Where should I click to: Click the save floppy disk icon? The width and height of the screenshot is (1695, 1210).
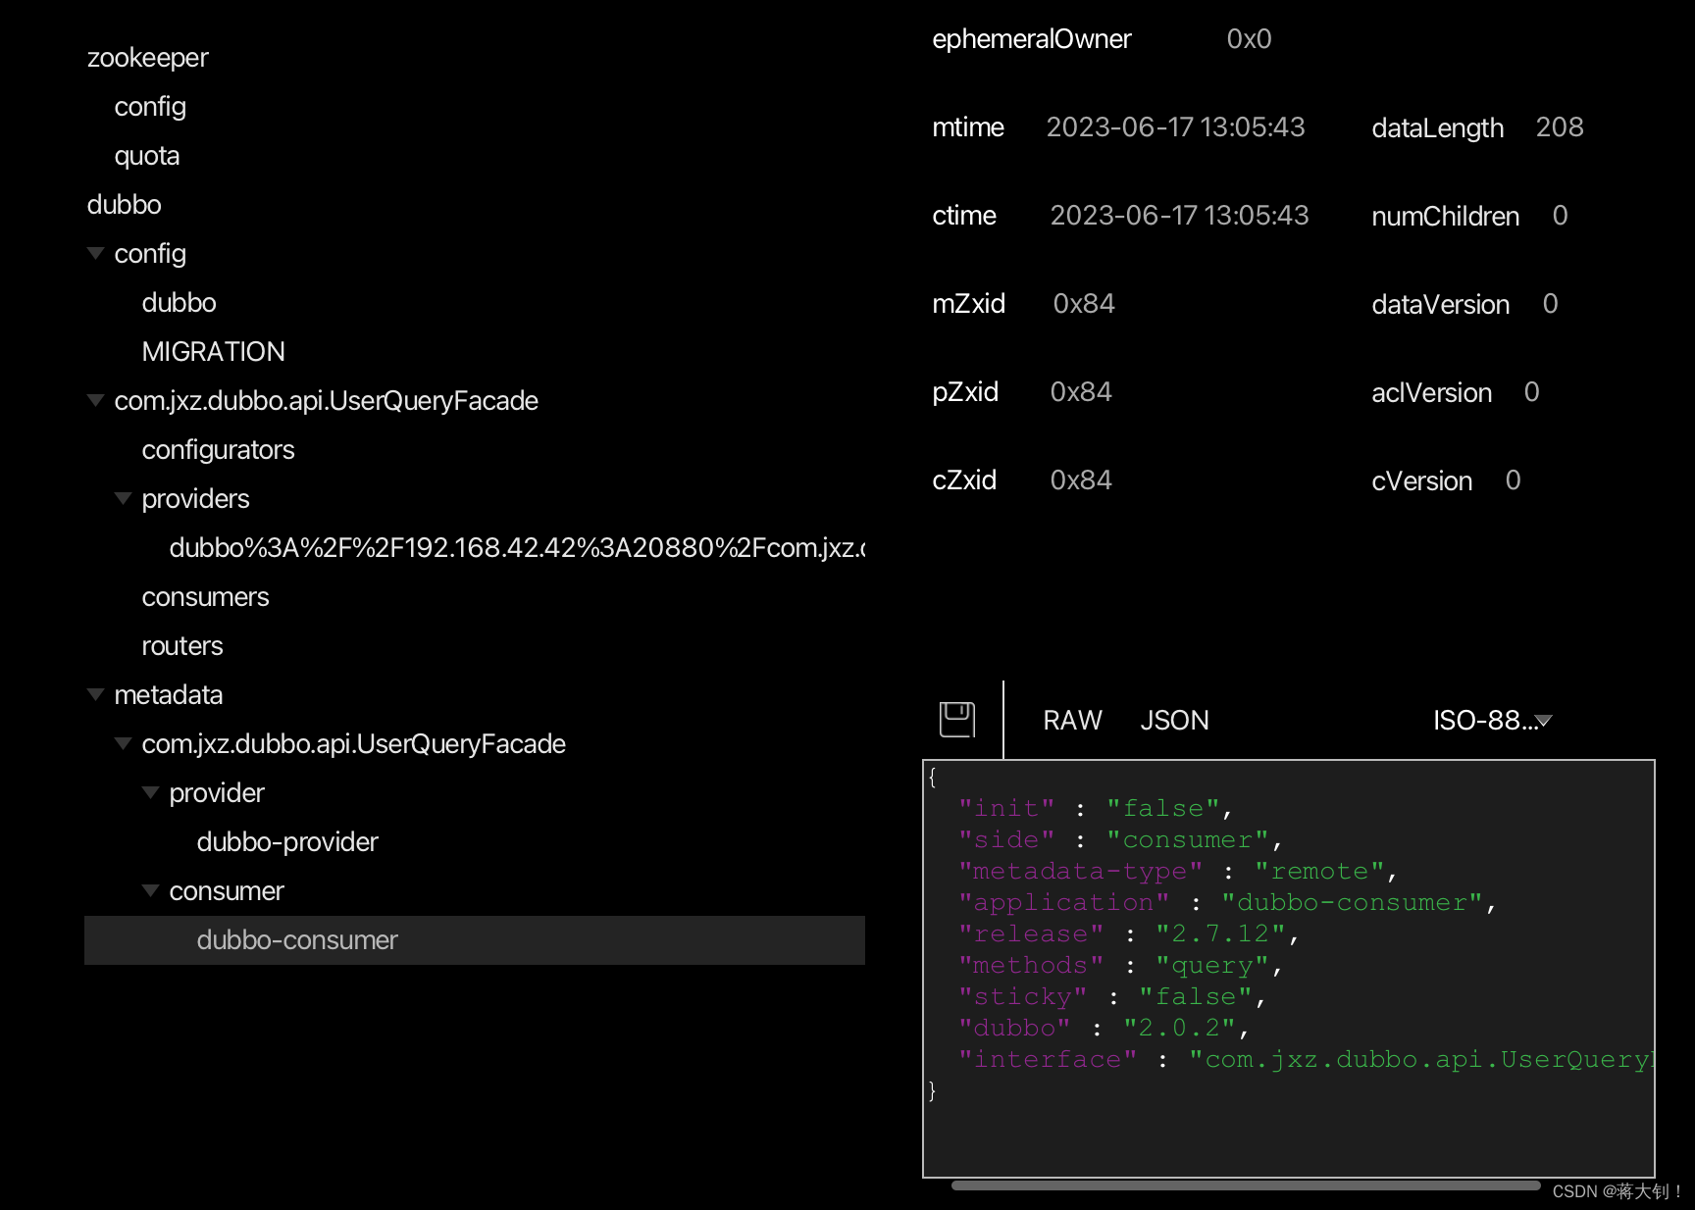click(957, 720)
